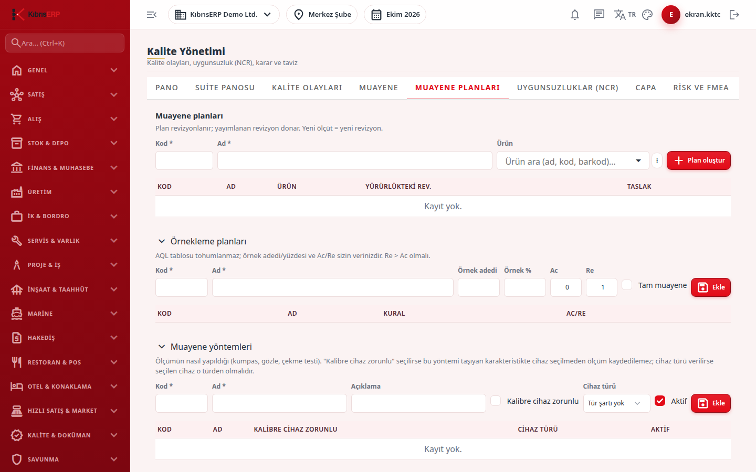Viewport: 756px width, 472px height.
Task: Open the theme palette icon
Action: [x=647, y=15]
